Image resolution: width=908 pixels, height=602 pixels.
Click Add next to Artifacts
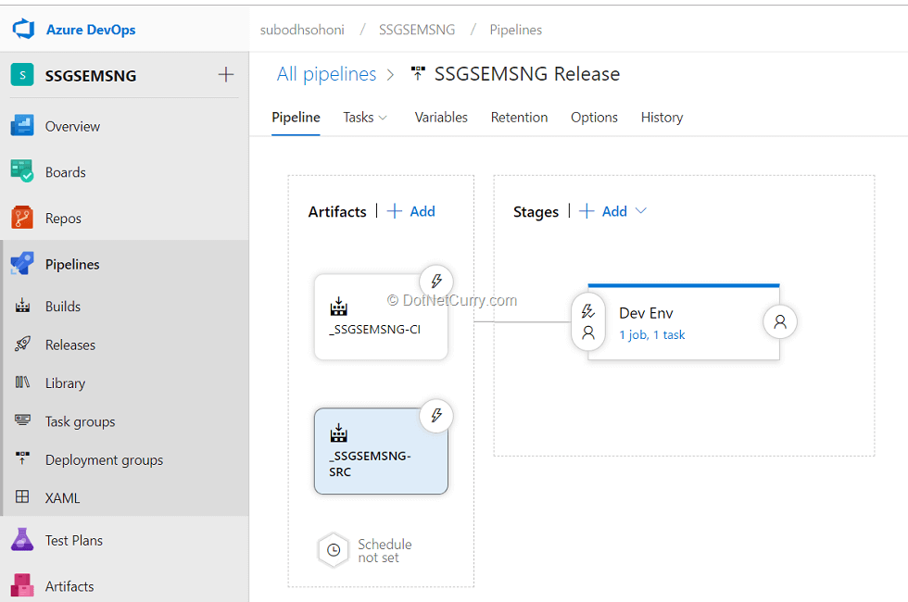point(411,211)
